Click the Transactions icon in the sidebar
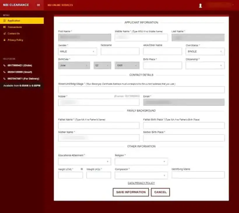239x213 pixels. (x=4, y=27)
